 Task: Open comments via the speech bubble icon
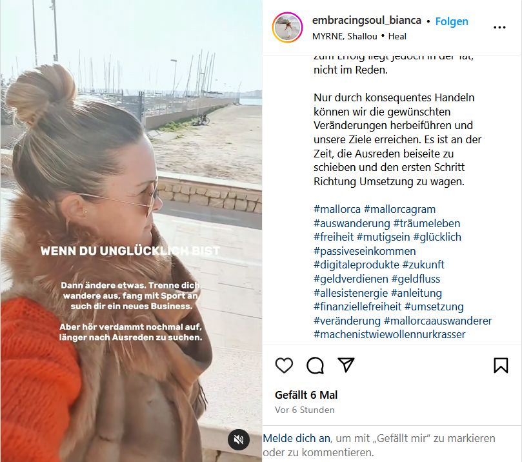[x=315, y=365]
